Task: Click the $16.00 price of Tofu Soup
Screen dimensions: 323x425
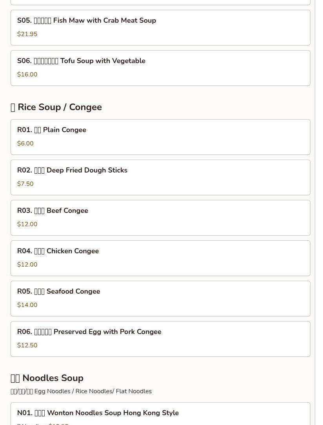Action: coord(27,74)
